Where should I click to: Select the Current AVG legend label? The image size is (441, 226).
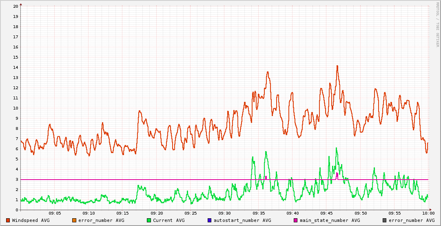click(x=168, y=220)
